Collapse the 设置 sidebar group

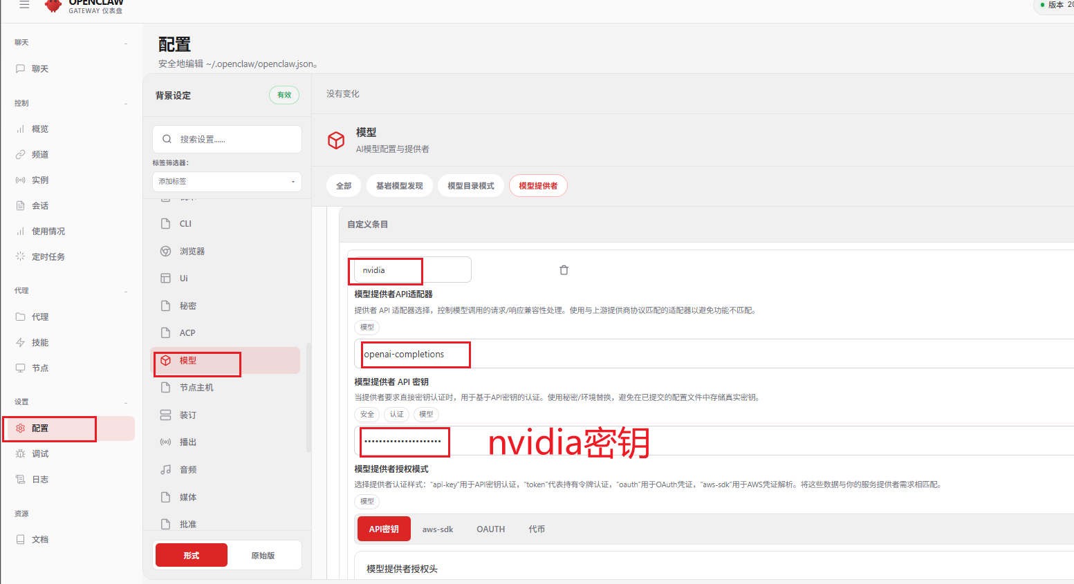(126, 402)
